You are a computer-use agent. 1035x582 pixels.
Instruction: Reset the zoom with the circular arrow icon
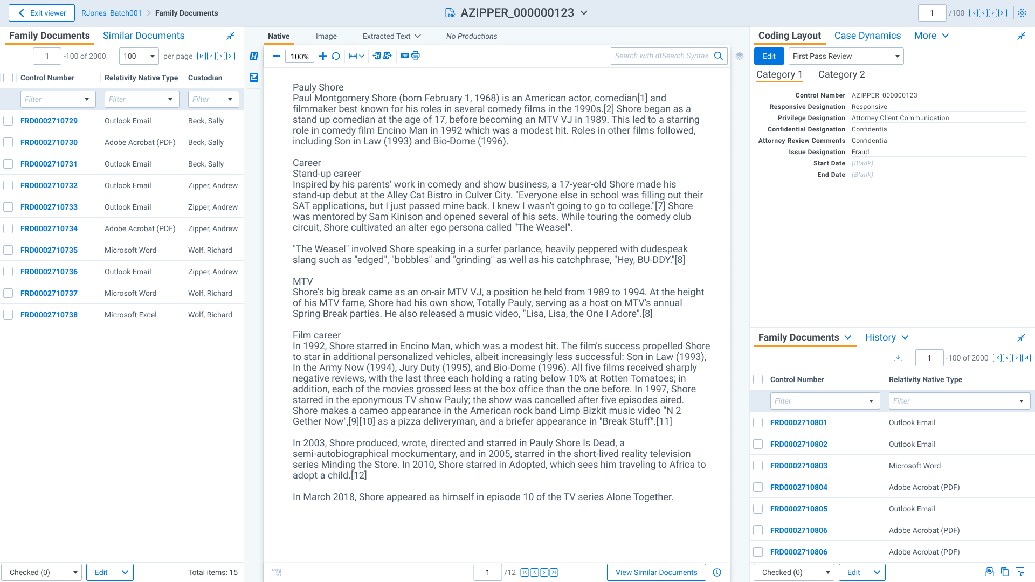(x=336, y=56)
